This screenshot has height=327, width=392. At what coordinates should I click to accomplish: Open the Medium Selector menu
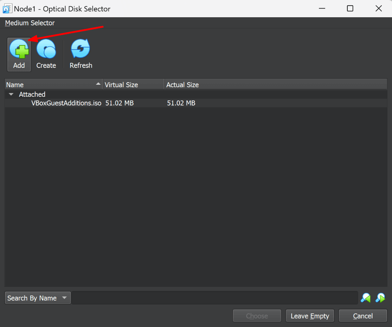point(30,23)
